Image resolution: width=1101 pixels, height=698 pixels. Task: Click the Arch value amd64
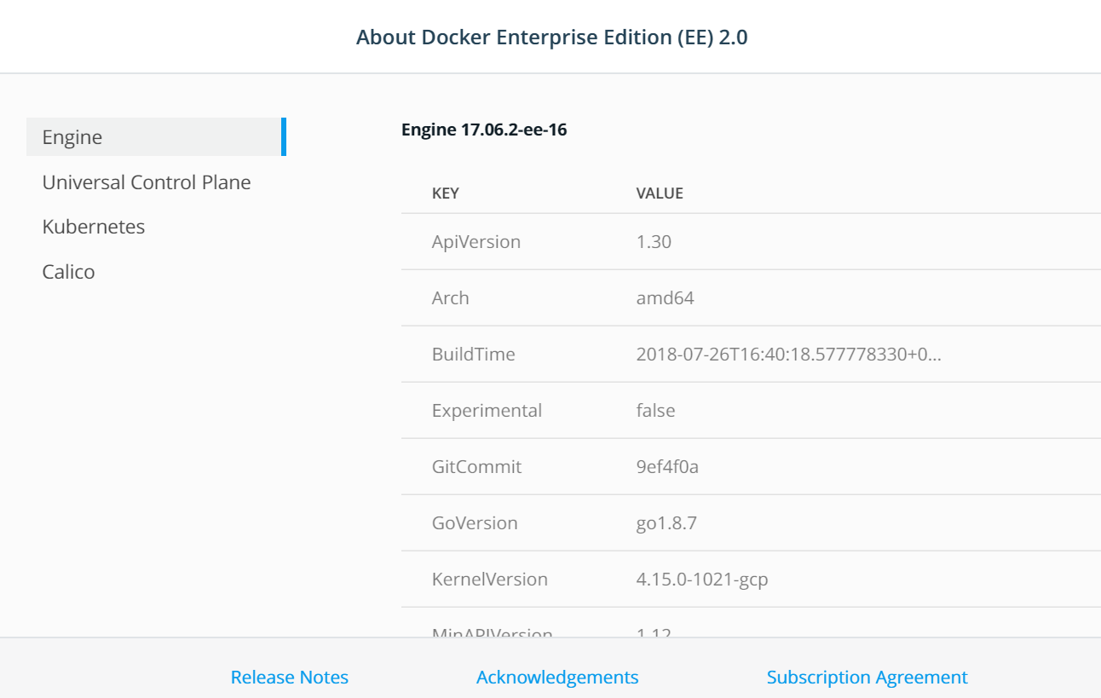tap(665, 298)
